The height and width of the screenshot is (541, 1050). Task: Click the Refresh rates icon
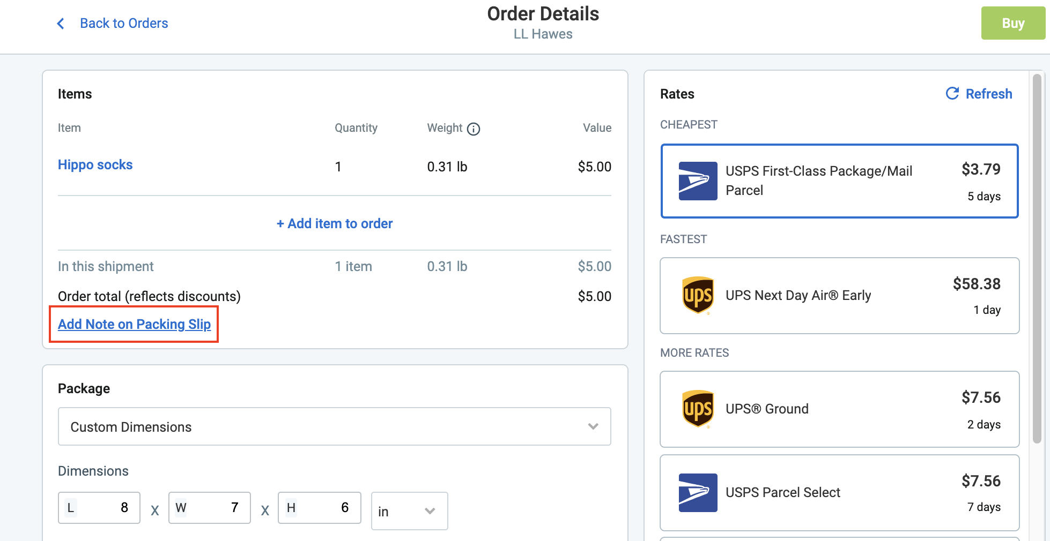click(952, 94)
